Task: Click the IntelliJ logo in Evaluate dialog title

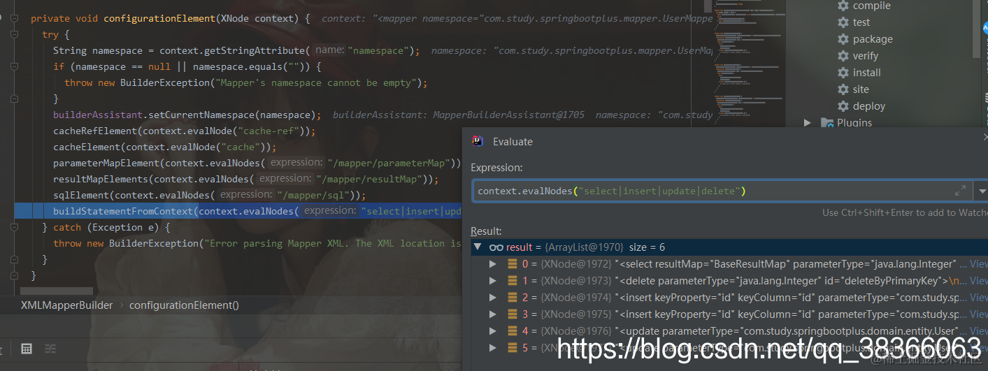Action: [x=478, y=141]
